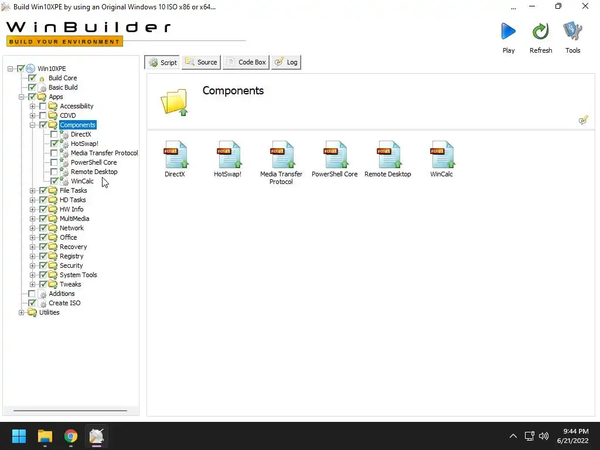600x450 pixels.
Task: Open Google Chrome from the taskbar
Action: point(71,436)
